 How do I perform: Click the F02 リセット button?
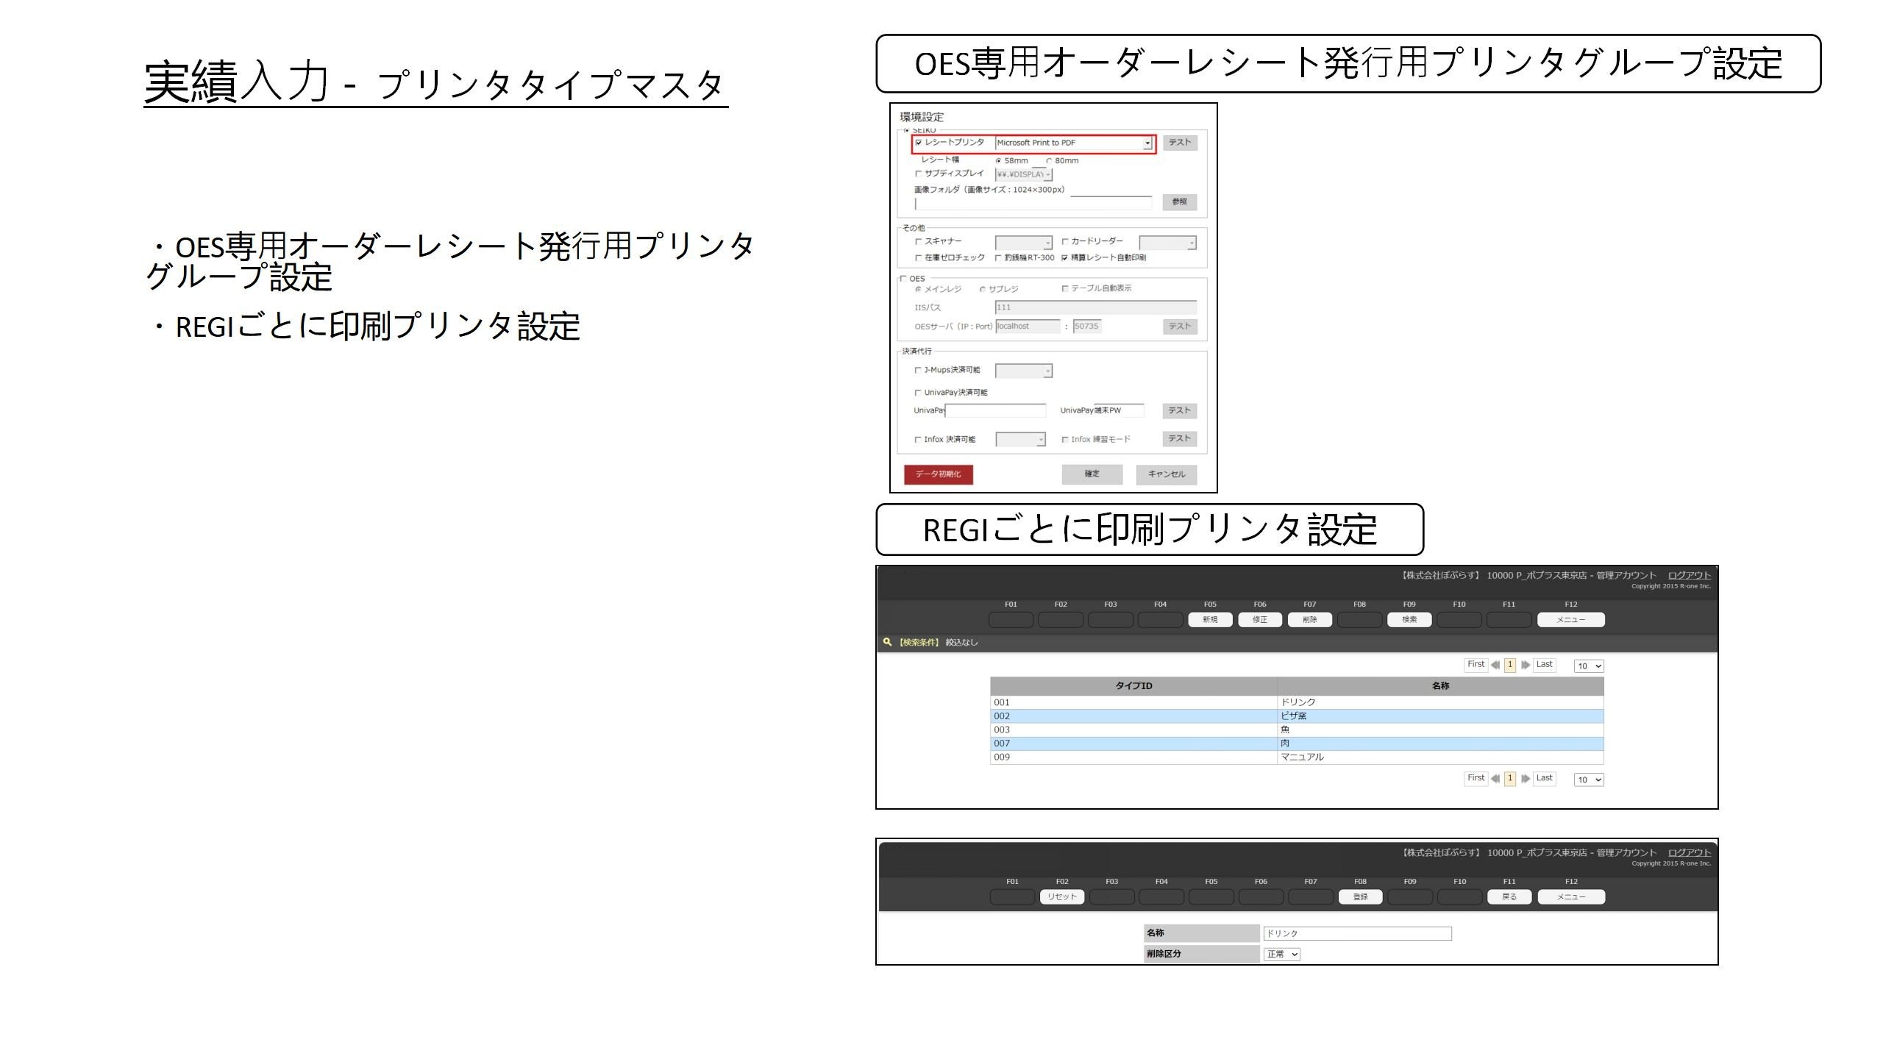point(1061,897)
